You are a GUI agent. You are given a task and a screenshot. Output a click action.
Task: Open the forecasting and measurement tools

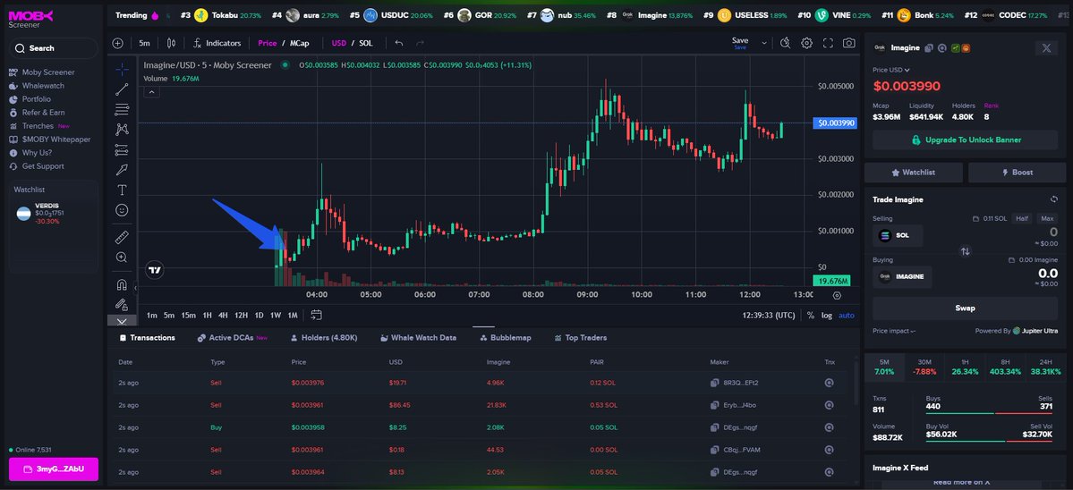[x=122, y=149]
